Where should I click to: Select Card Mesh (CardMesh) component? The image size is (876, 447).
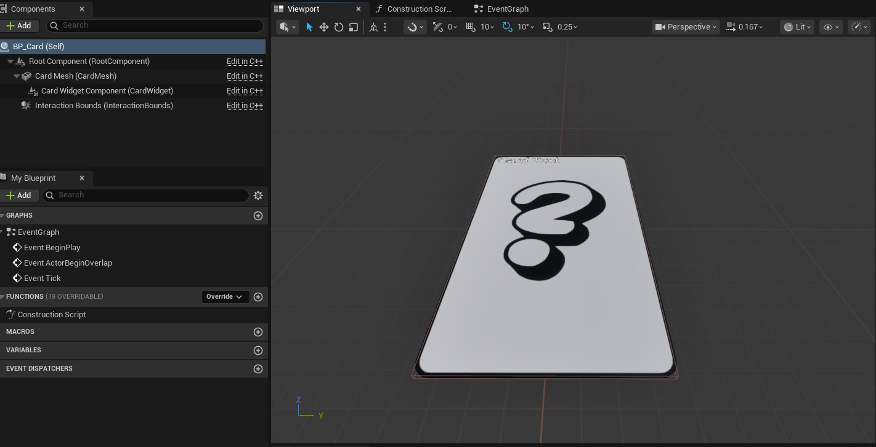click(x=76, y=76)
